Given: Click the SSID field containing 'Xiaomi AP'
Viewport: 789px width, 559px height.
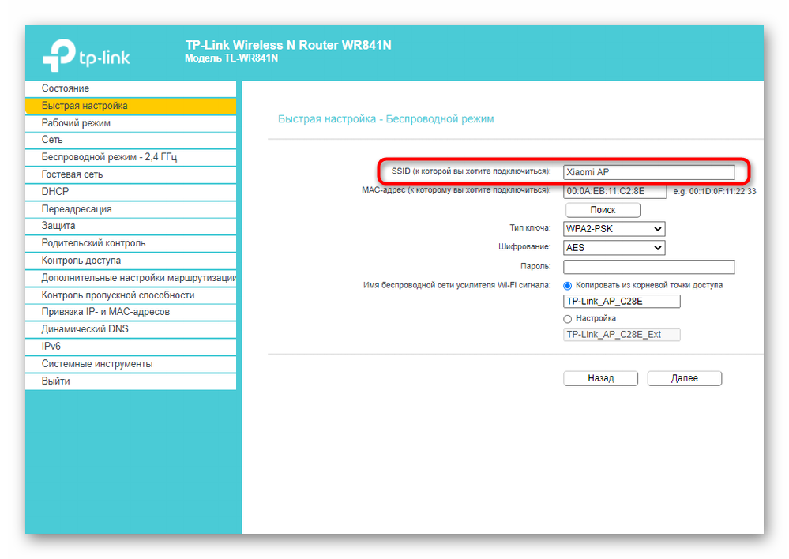Looking at the screenshot, I should click(x=648, y=172).
